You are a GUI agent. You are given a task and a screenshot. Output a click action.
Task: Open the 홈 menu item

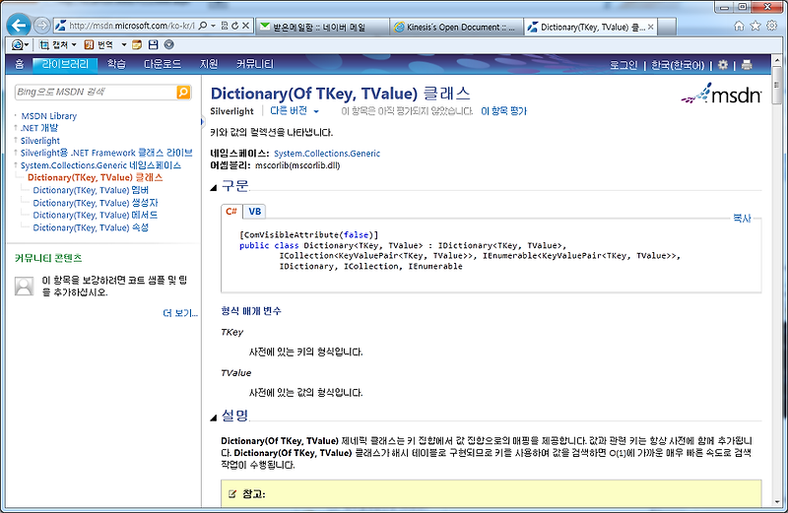pos(19,64)
